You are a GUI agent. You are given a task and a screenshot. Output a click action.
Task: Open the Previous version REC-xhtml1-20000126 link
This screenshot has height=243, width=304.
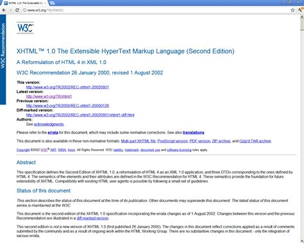(67, 106)
